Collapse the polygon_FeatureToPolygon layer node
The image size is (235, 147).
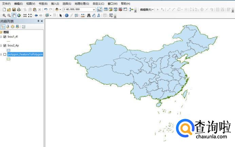click(1, 54)
